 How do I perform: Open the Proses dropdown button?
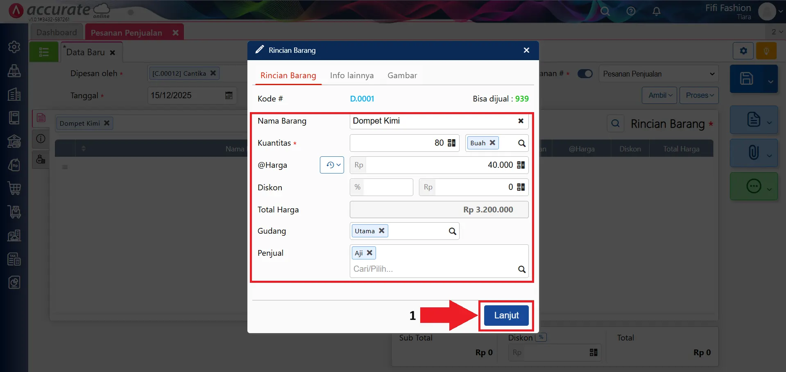[699, 95]
